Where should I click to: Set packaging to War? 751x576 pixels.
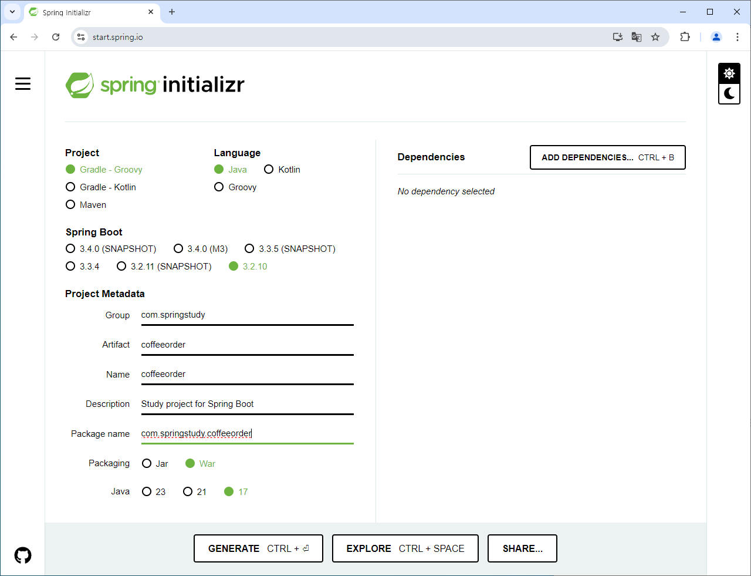[x=200, y=463]
